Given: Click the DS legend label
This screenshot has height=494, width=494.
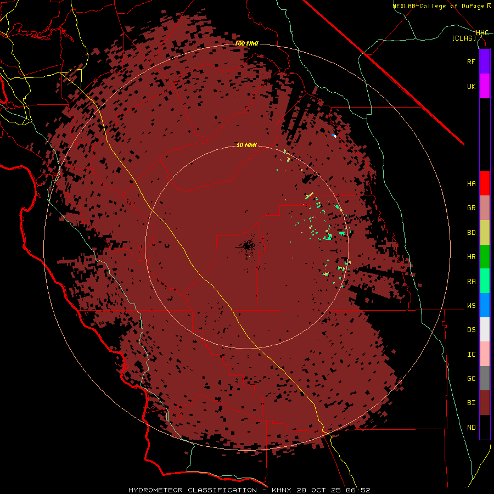Looking at the screenshot, I should (x=471, y=330).
